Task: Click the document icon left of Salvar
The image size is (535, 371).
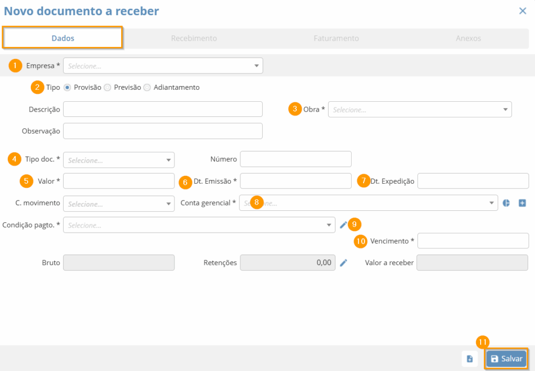Action: pos(469,359)
